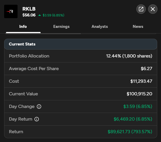
Task: Select the Portfolio Allocation label
Action: [x=29, y=56]
